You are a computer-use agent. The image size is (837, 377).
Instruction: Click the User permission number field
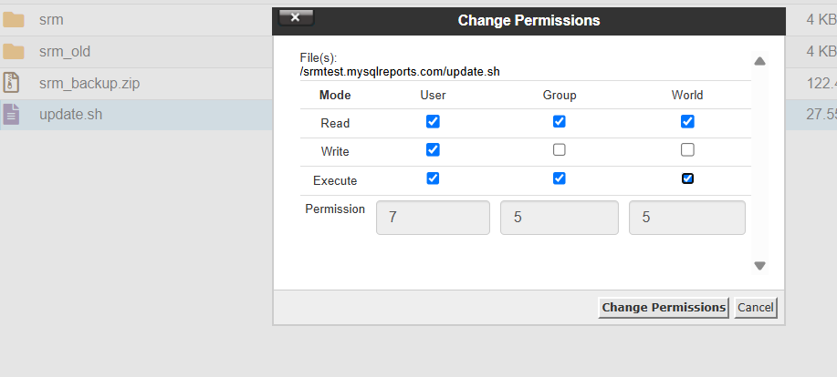(x=433, y=218)
